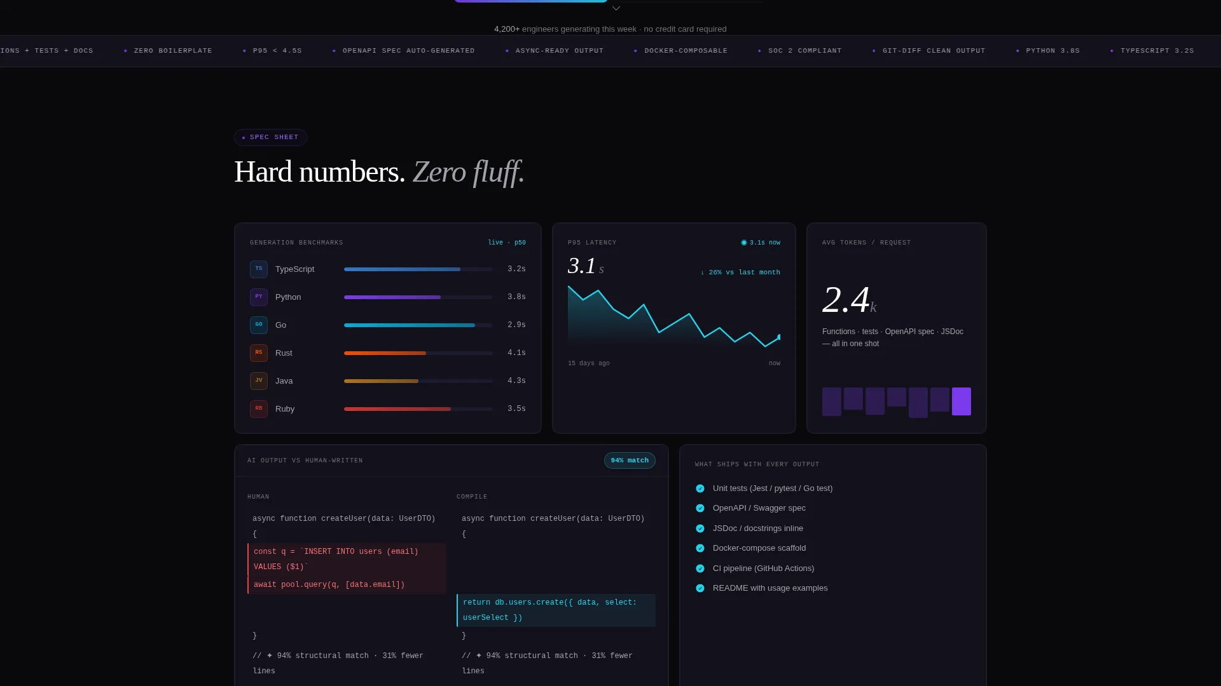Click the GIT-DIFF CLEAN OUTPUT ticker item
Viewport: 1221px width, 686px height.
[929, 51]
